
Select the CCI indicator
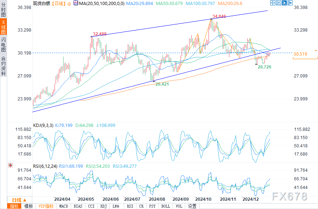[x=91, y=206]
